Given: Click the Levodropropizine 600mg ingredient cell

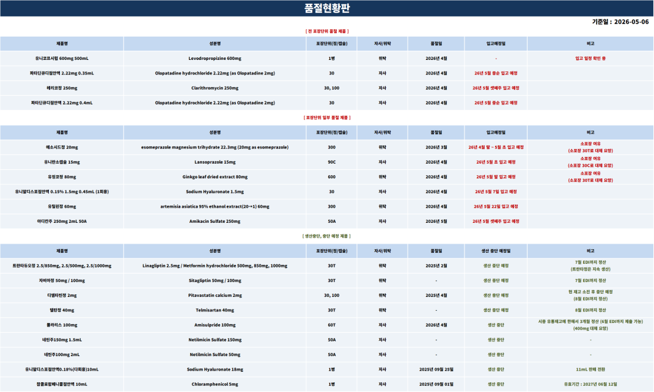Looking at the screenshot, I should [215, 59].
